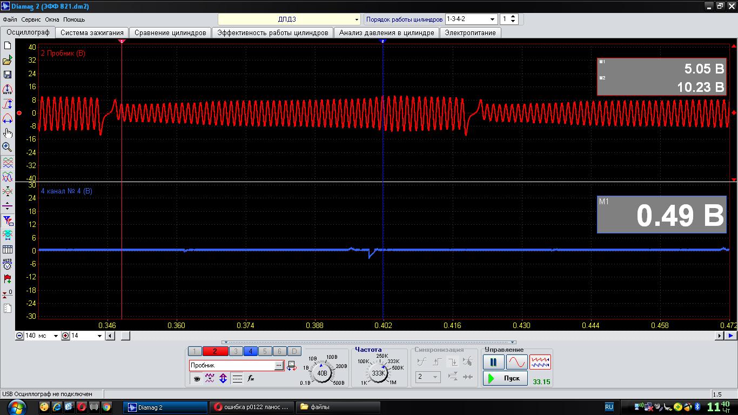Select the vertical stretch tool icon
The image size is (738, 415).
(x=8, y=104)
